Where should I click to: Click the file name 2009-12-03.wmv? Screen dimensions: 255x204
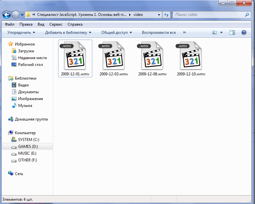coord(114,74)
